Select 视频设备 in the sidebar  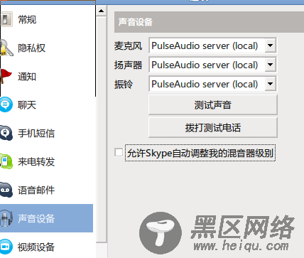[46, 247]
